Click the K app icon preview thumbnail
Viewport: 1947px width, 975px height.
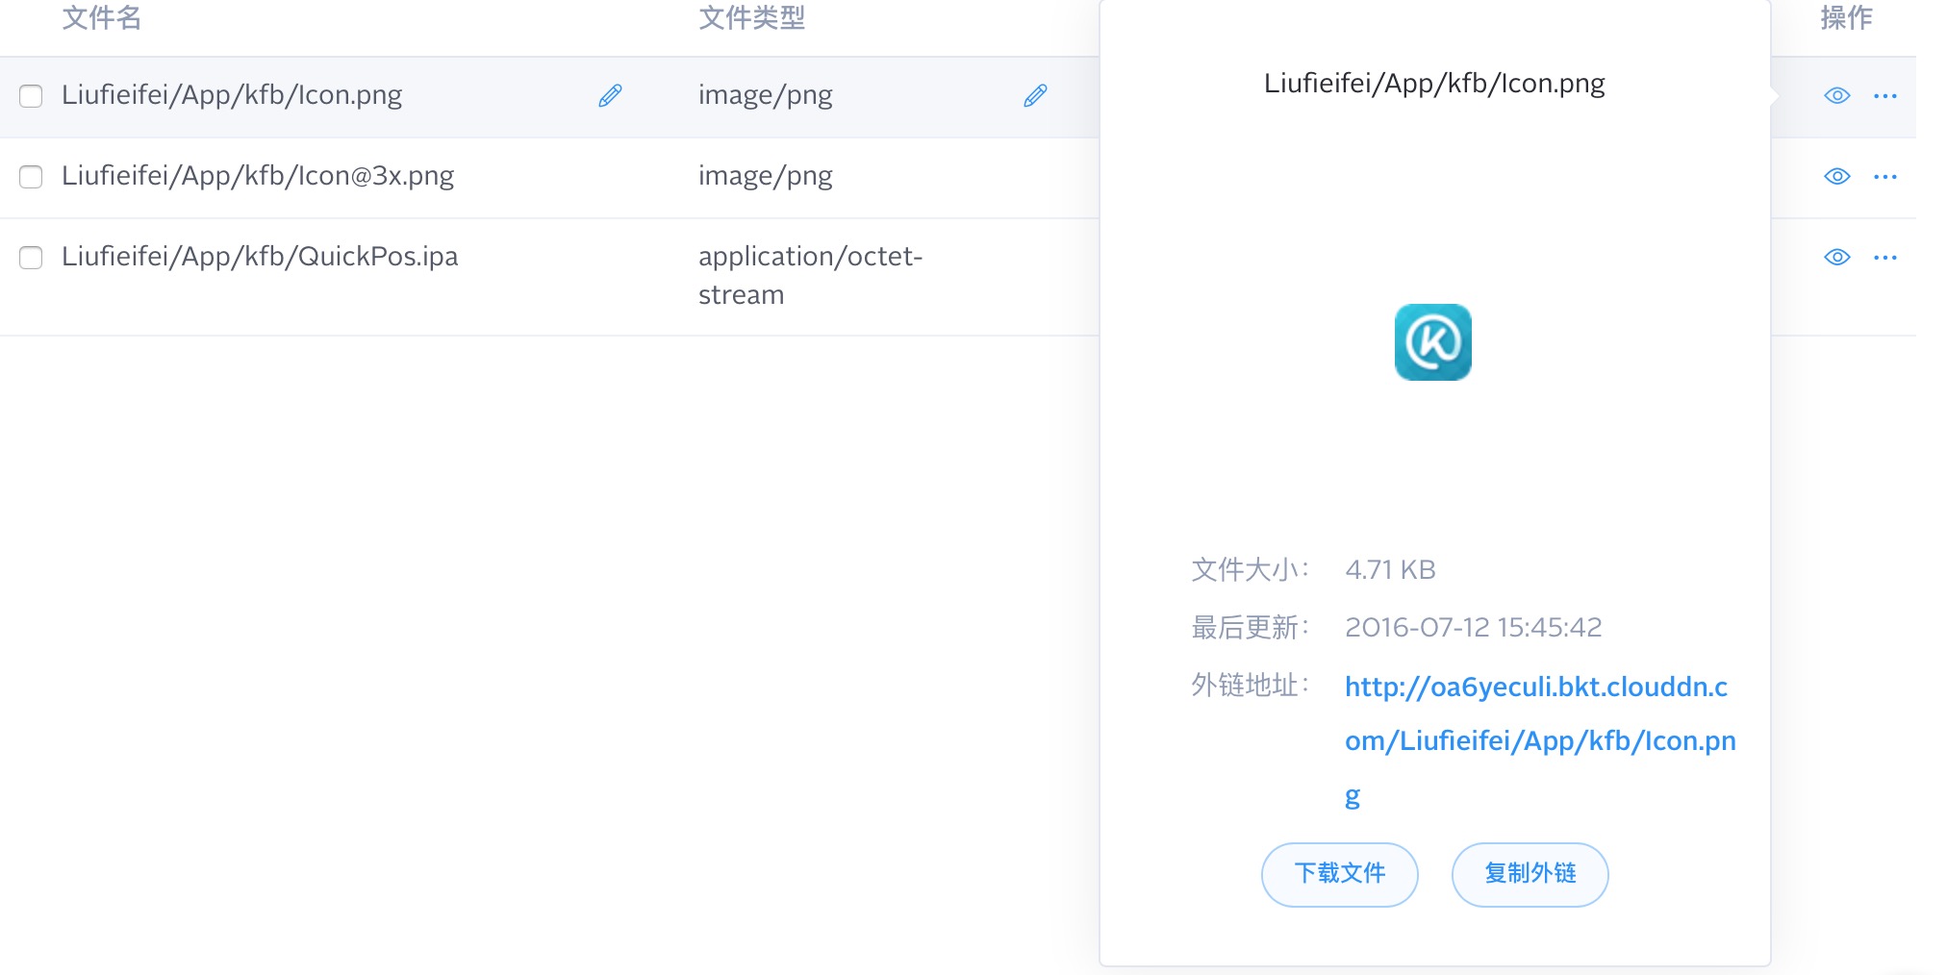[x=1433, y=342]
